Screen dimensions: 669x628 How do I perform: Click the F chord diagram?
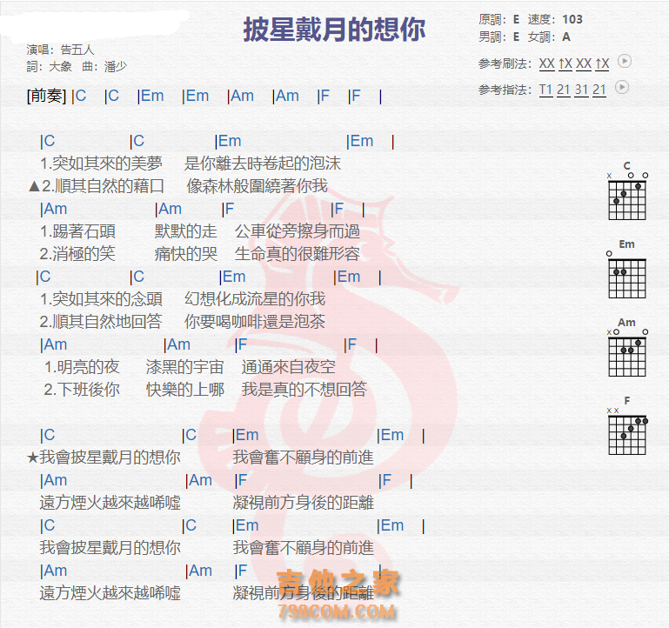[x=627, y=426]
